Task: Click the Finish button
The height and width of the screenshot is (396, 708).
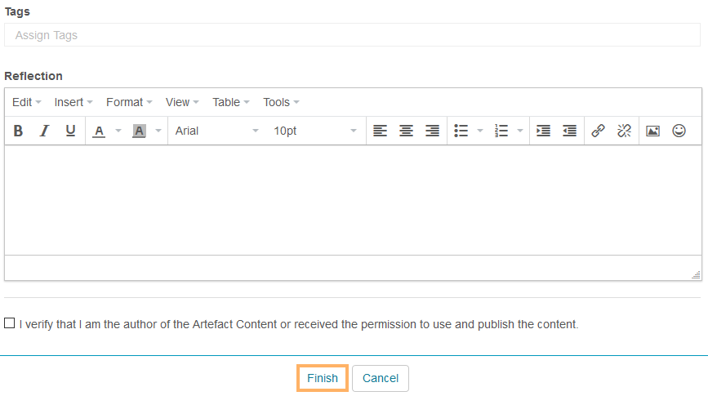Action: coord(323,378)
